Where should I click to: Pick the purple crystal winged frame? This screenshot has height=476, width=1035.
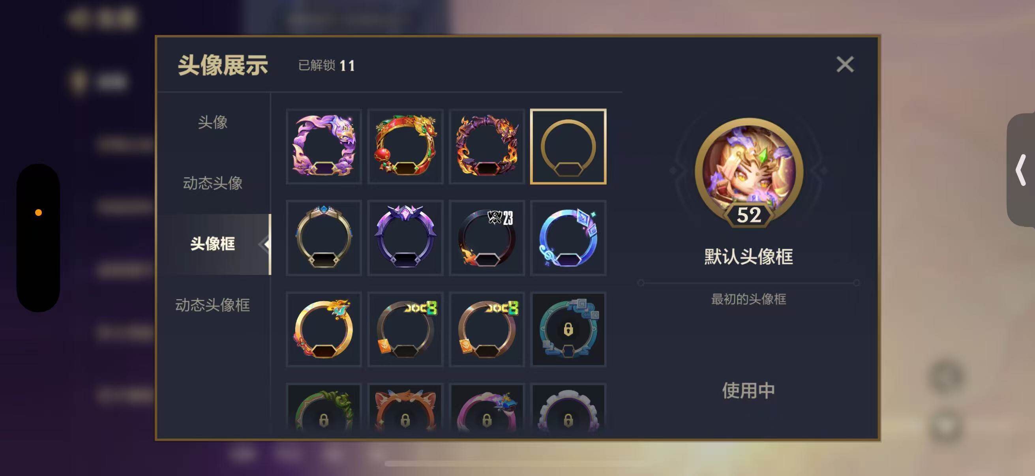tap(405, 238)
